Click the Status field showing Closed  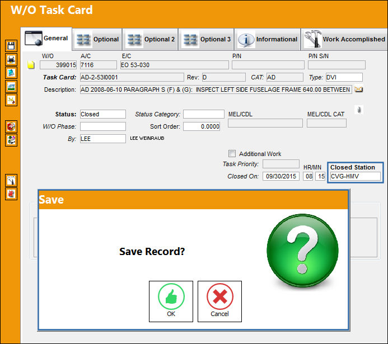click(103, 114)
